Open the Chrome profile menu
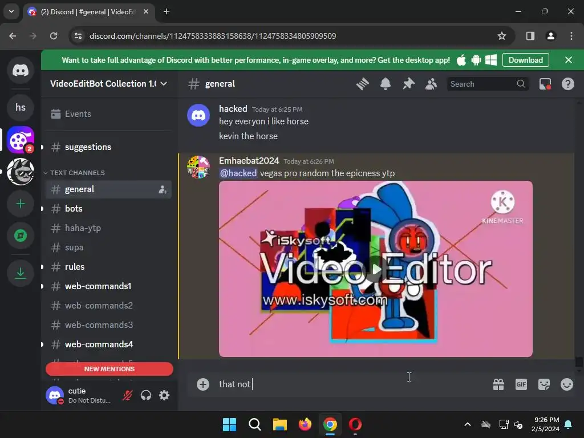The image size is (584, 438). (551, 36)
